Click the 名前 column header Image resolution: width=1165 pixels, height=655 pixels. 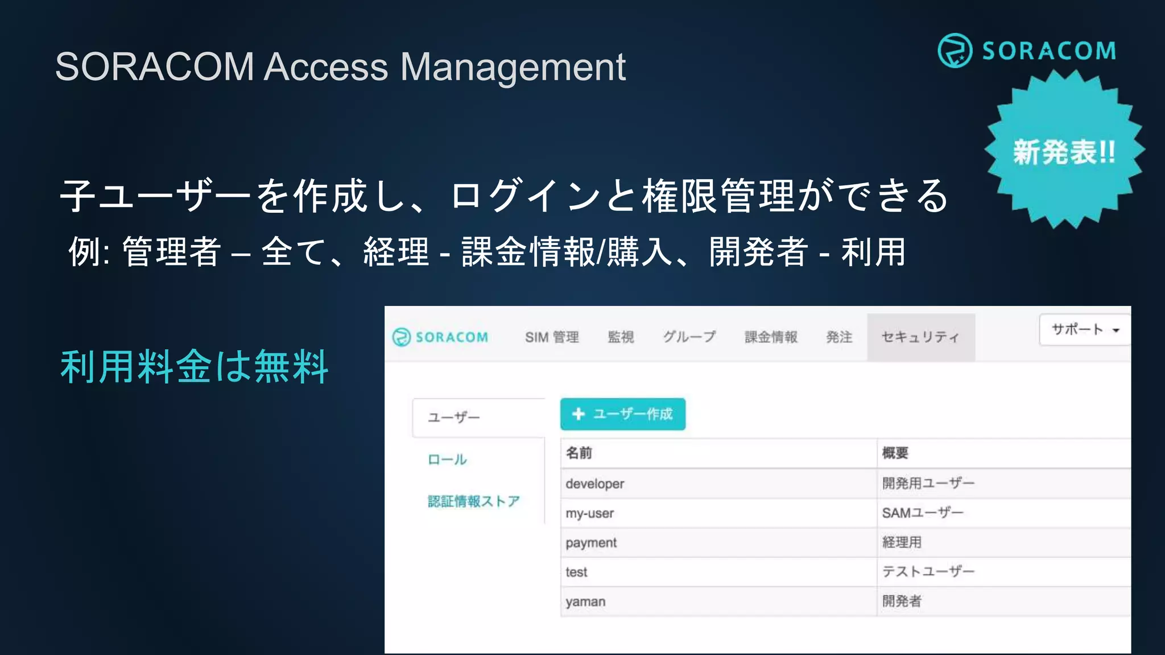coord(718,453)
